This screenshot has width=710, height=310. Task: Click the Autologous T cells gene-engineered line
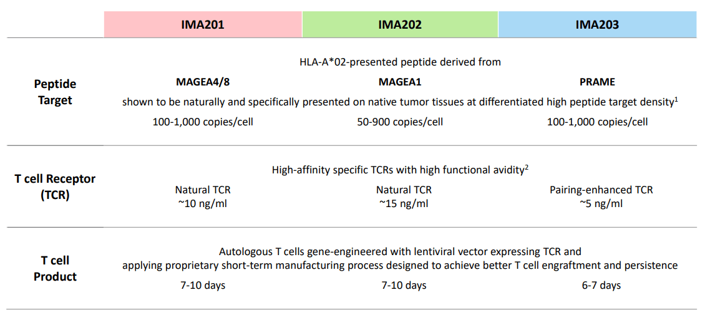(400, 251)
